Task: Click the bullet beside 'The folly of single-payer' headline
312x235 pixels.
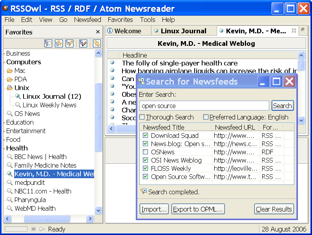Action: coord(112,62)
